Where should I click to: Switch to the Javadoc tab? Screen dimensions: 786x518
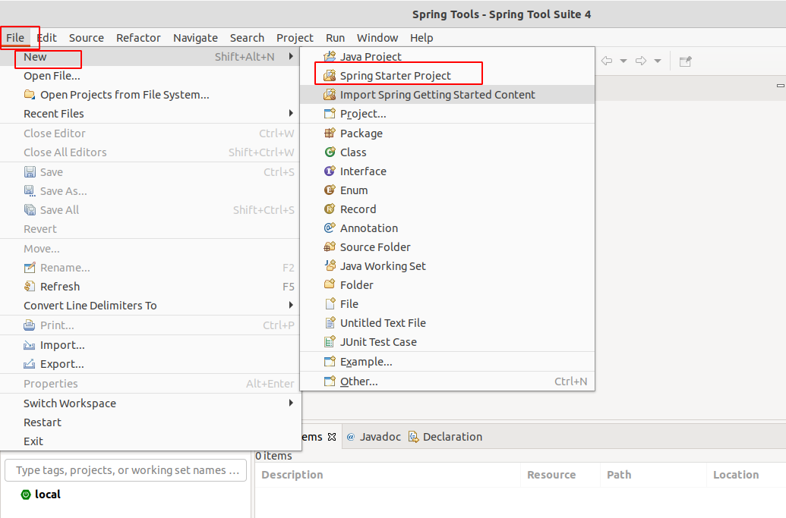coord(374,437)
